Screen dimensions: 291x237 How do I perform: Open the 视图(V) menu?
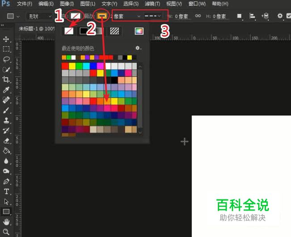(174, 4)
